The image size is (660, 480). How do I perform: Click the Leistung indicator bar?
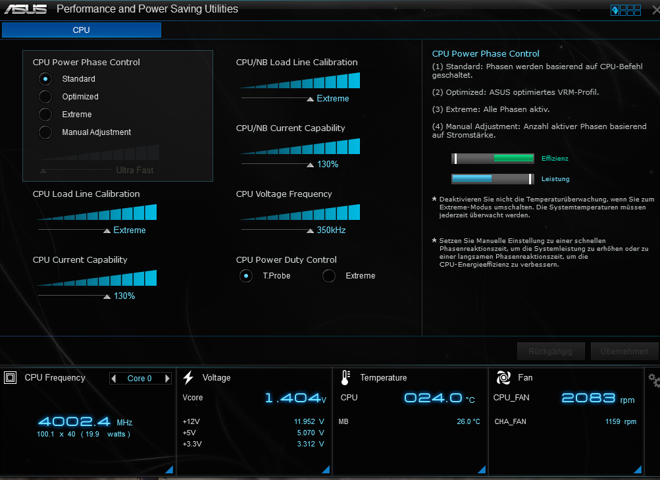pos(492,179)
